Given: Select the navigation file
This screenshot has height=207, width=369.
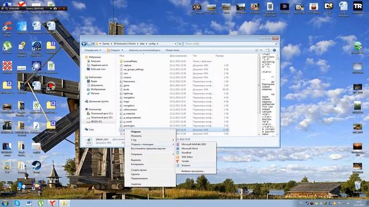Looking at the screenshot, I should pos(129,106).
